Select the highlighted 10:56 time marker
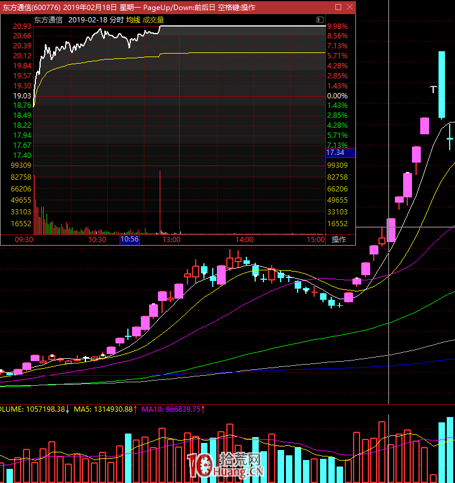455x483 pixels. point(130,239)
